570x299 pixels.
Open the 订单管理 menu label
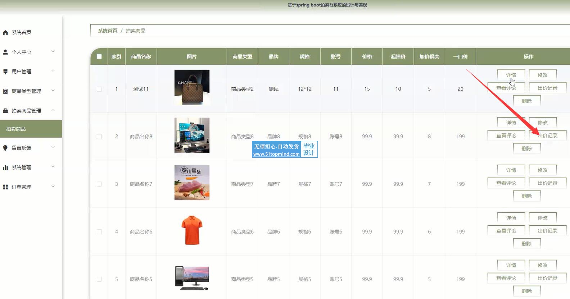[x=21, y=187]
